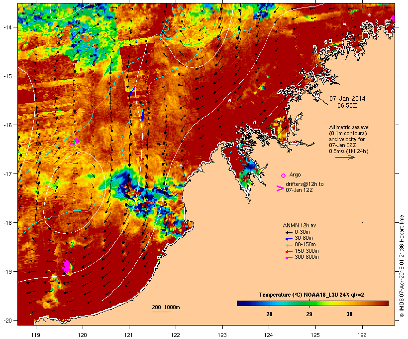
Task: Click the time label 06:58Z
Action: coord(347,106)
